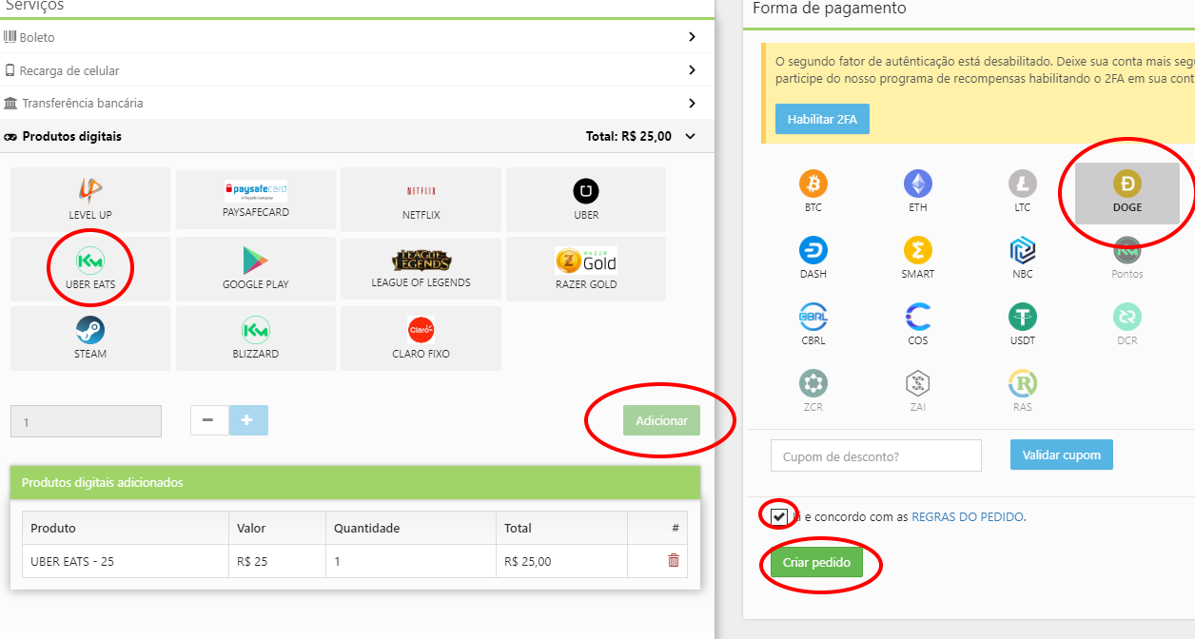Click the Total: R$ 25,00 summary
This screenshot has width=1195, height=639.
pyautogui.click(x=629, y=136)
